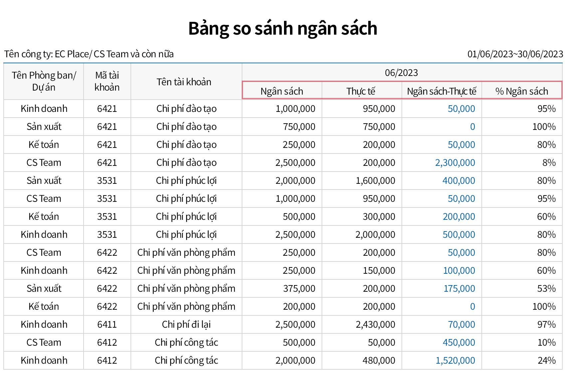Viewport: 566px width, 373px height.
Task: Click the 2,300,000 budget difference link
Action: point(455,163)
